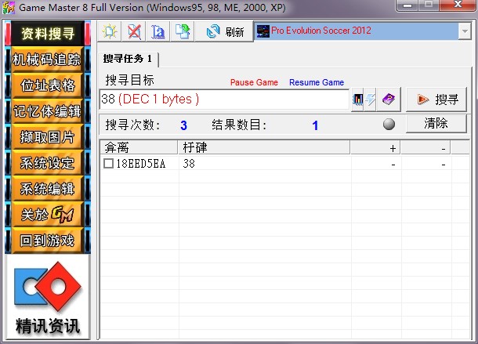This screenshot has height=344, width=478.
Task: Click the memory chip data type icon
Action: point(357,100)
